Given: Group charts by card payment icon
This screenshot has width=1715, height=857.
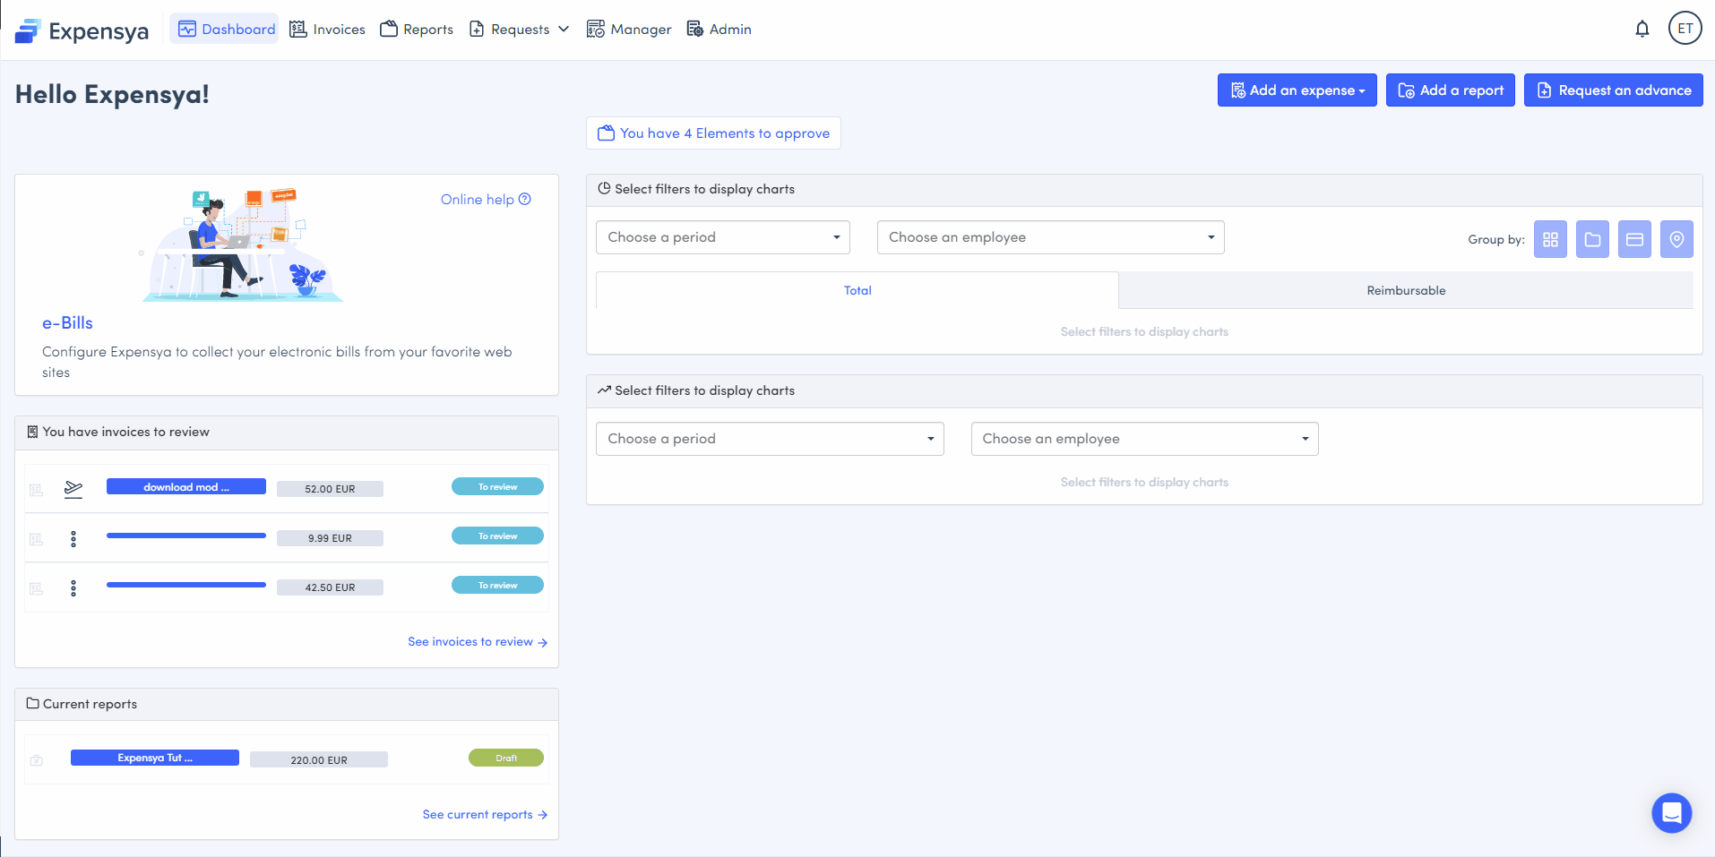Looking at the screenshot, I should tap(1634, 239).
